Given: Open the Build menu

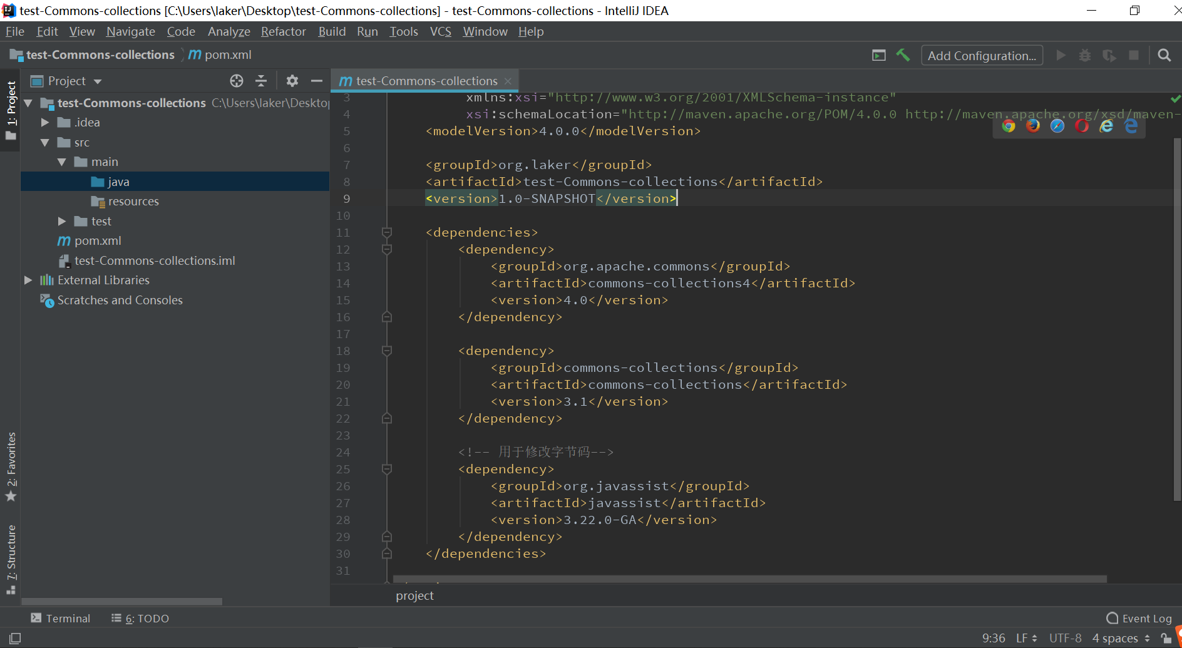Looking at the screenshot, I should (x=331, y=31).
